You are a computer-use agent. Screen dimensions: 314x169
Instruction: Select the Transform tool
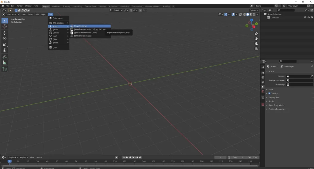[x=5, y=50]
